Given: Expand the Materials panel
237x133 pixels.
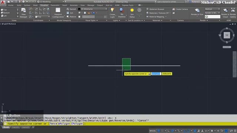Looking at the screenshot, I should 157,20.
